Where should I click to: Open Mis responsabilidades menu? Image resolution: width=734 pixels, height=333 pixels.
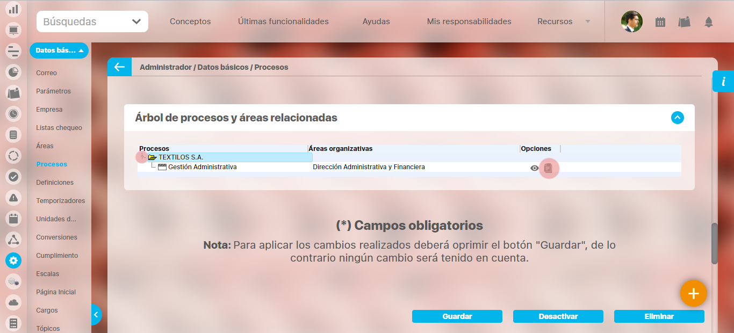click(x=469, y=21)
